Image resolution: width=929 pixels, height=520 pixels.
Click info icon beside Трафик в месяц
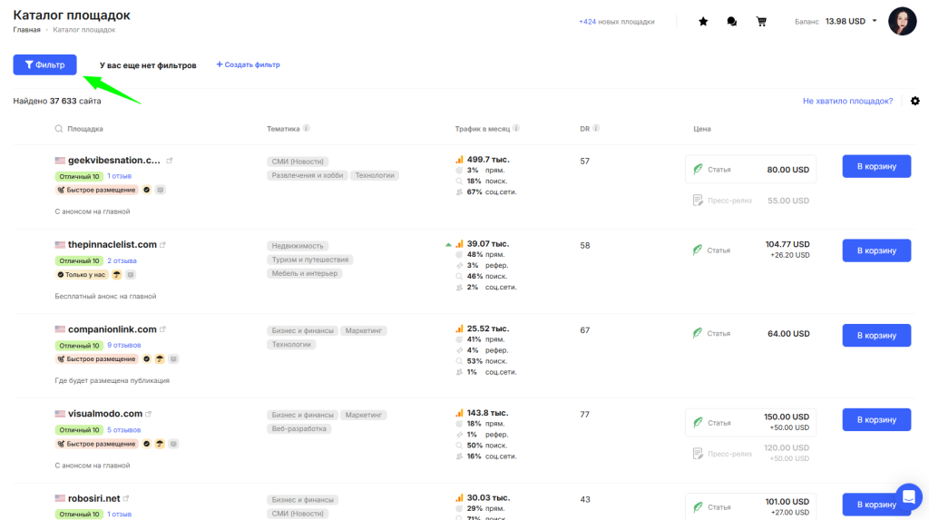pyautogui.click(x=516, y=129)
